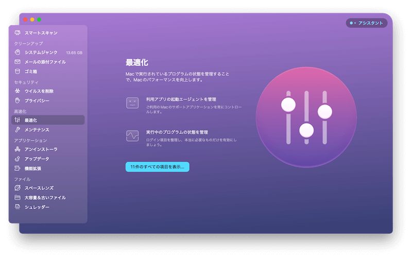Click the Privacy hand icon
The height and width of the screenshot is (259, 412).
tap(18, 100)
